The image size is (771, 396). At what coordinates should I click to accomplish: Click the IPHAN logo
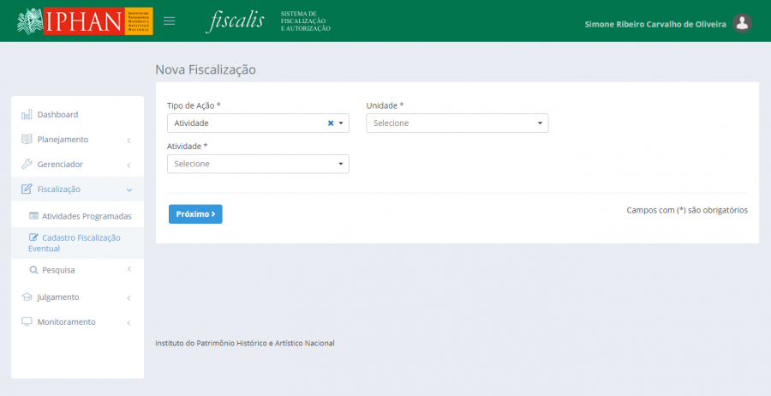coord(84,21)
